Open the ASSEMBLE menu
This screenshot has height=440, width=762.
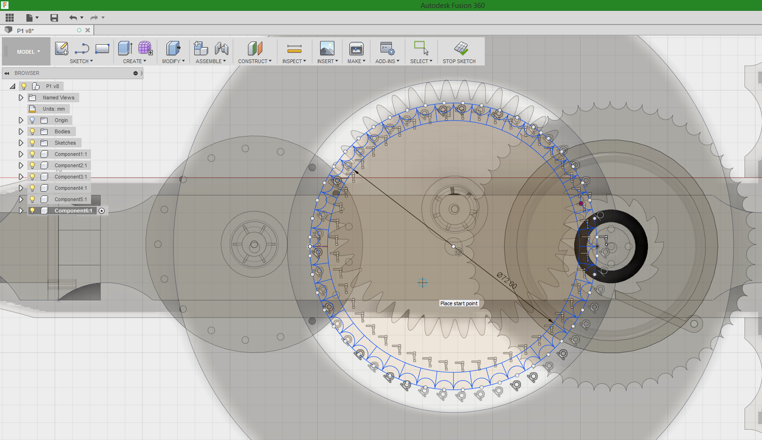(211, 61)
